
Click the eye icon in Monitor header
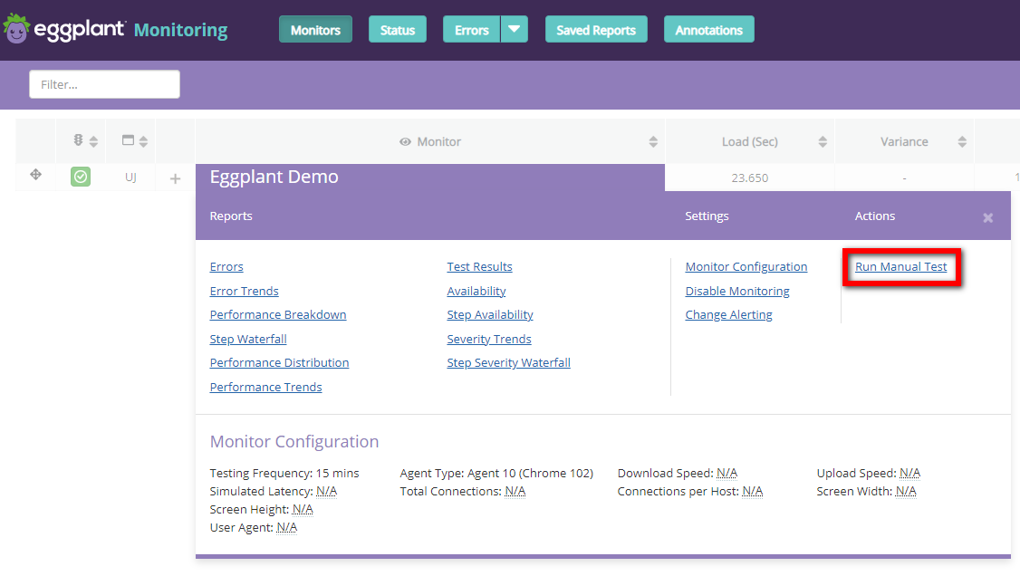coord(405,141)
